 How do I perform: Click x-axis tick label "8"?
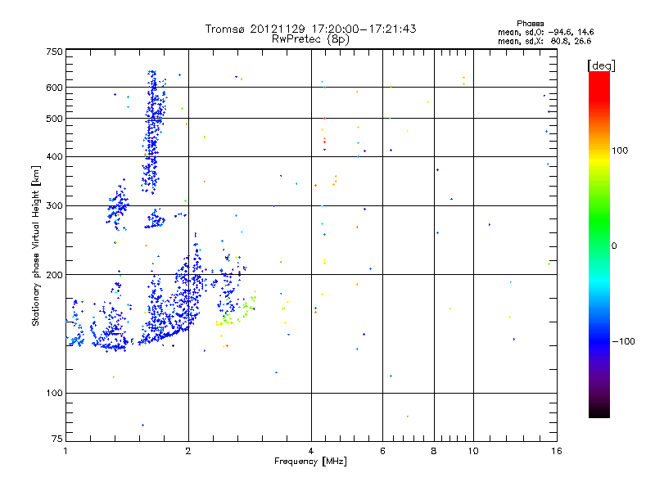click(434, 451)
